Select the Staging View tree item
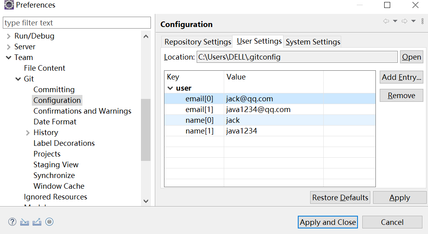 [x=56, y=165]
